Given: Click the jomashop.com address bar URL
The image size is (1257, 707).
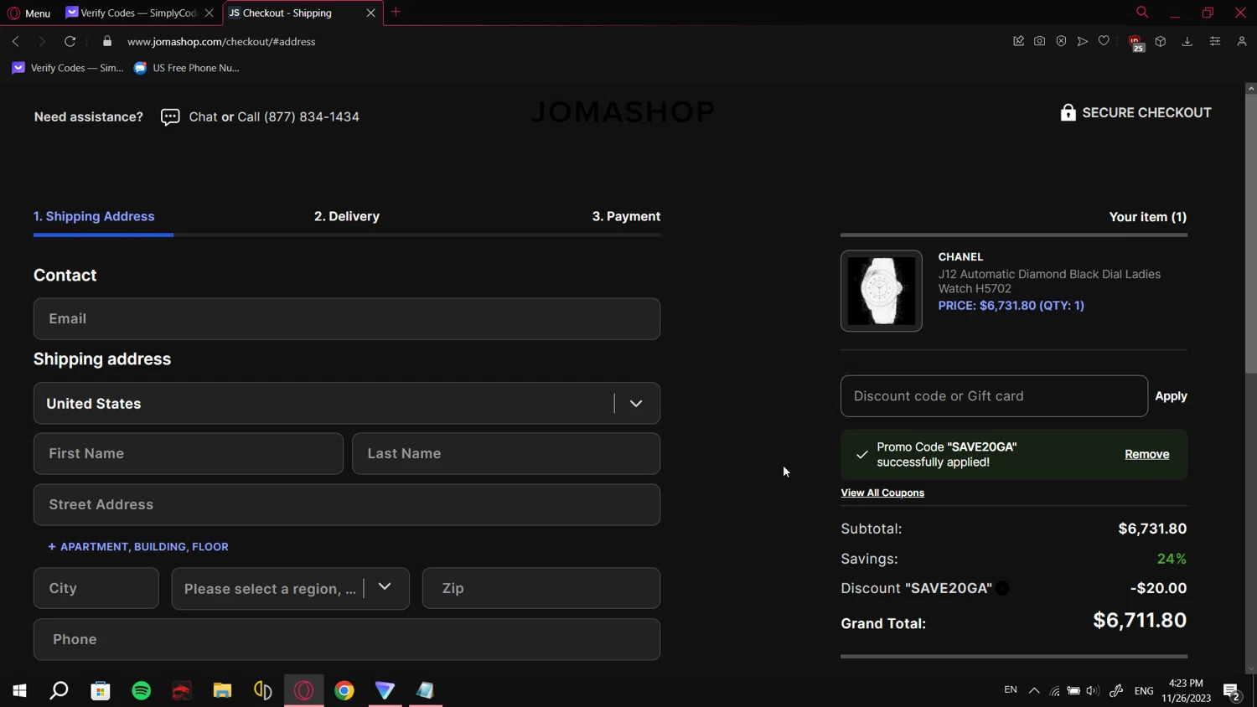Looking at the screenshot, I should click(221, 41).
